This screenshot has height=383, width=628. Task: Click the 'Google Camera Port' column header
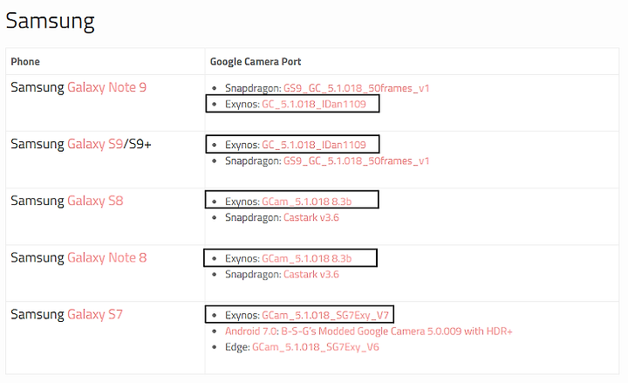[x=256, y=62]
